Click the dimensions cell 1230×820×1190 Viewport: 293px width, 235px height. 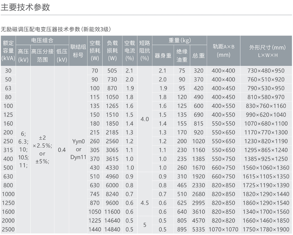click(x=266, y=141)
